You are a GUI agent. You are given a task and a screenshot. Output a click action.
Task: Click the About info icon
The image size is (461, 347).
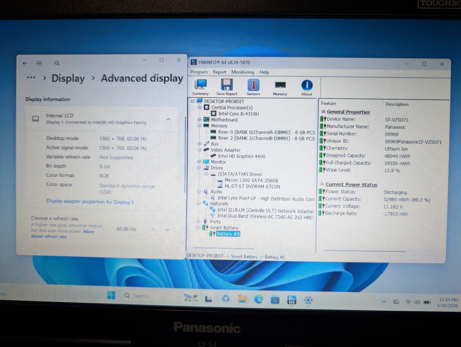pyautogui.click(x=307, y=88)
